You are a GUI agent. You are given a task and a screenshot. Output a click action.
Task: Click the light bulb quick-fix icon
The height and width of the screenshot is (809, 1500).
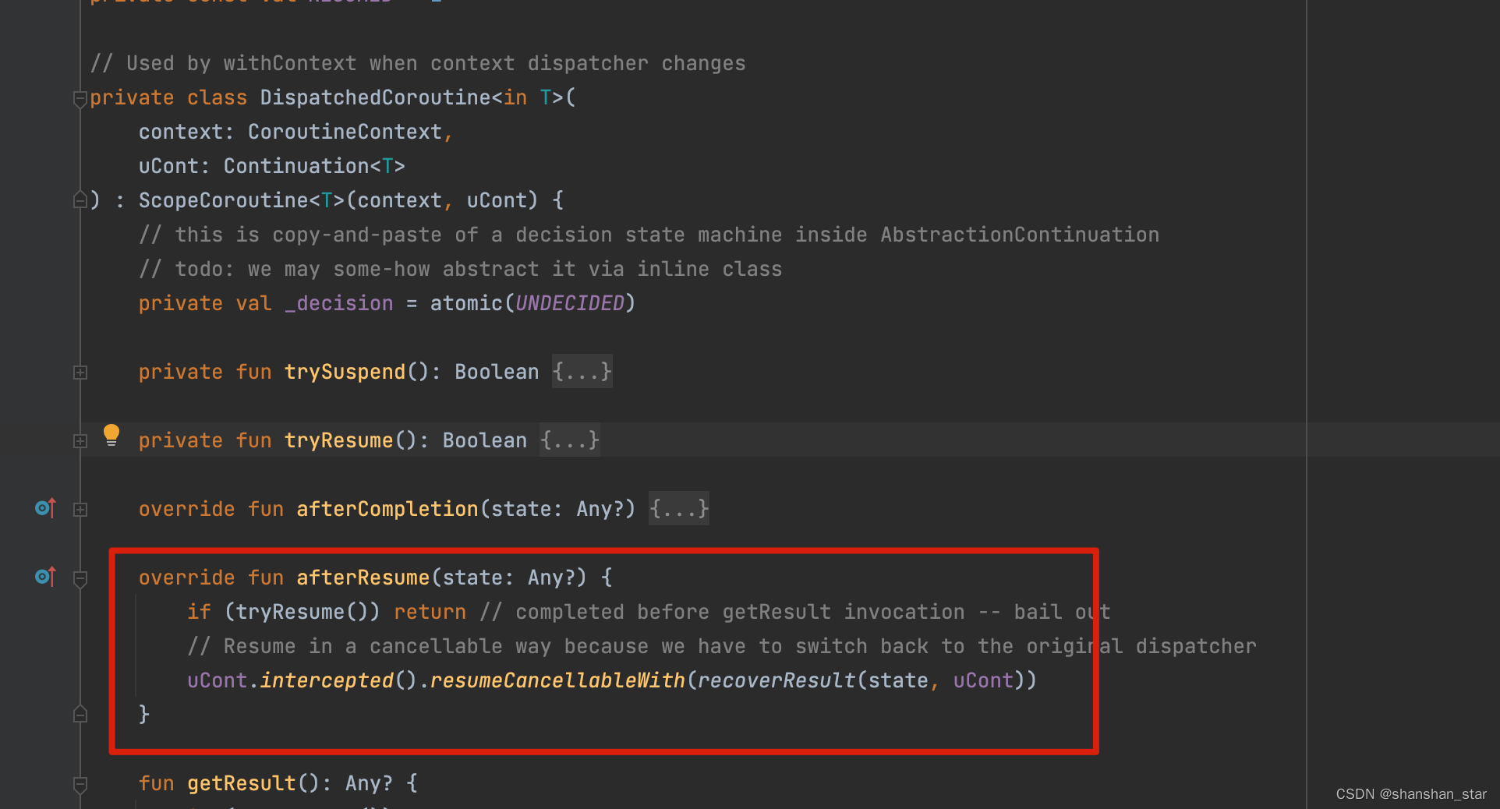pos(111,435)
